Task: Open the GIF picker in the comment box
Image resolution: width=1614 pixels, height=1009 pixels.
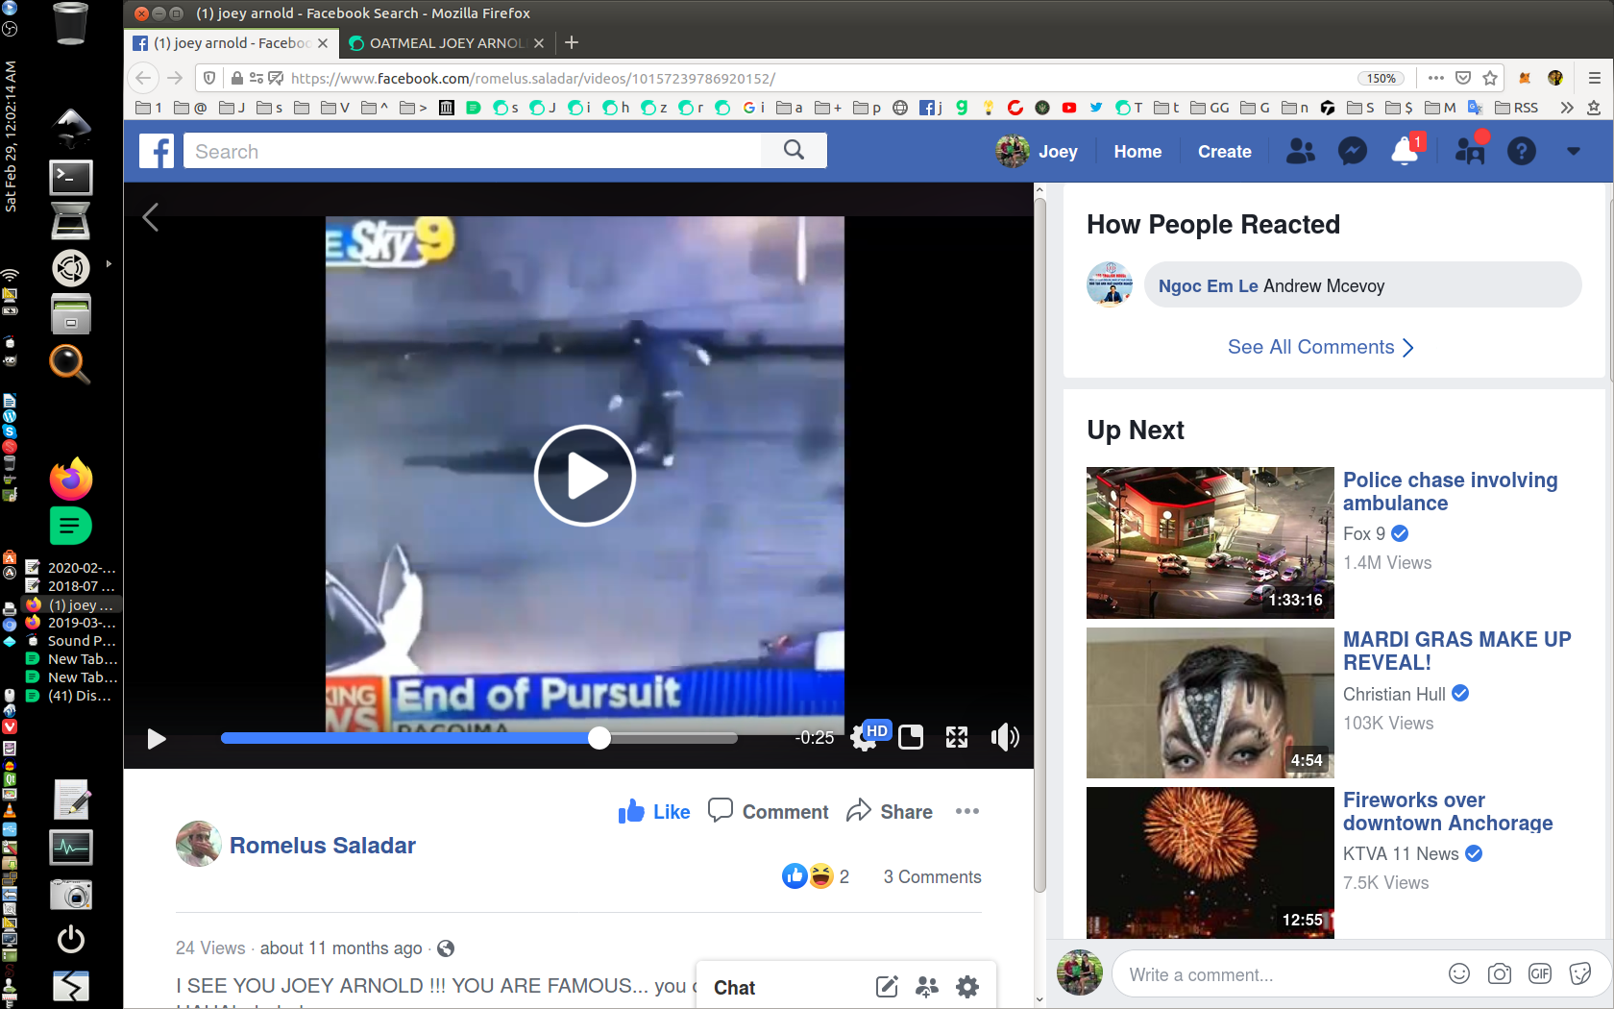Action: (1539, 973)
